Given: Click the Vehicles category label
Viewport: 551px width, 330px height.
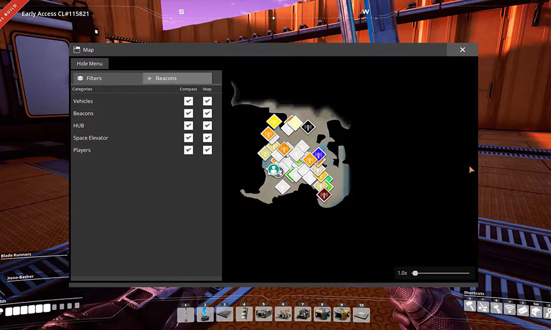Looking at the screenshot, I should coord(83,101).
